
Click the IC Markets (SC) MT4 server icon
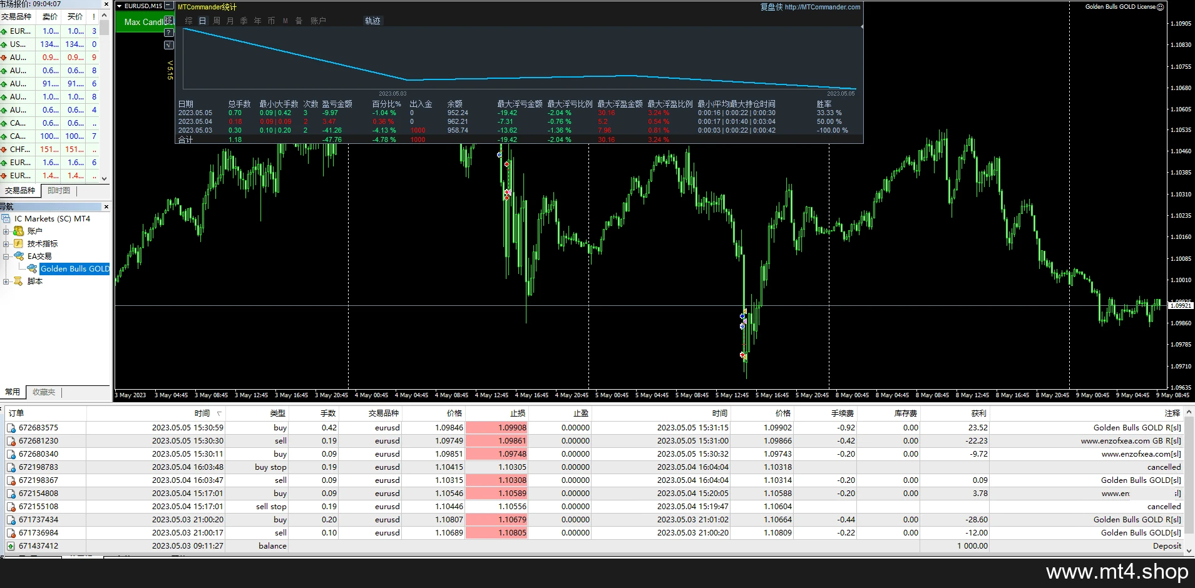pyautogui.click(x=6, y=219)
